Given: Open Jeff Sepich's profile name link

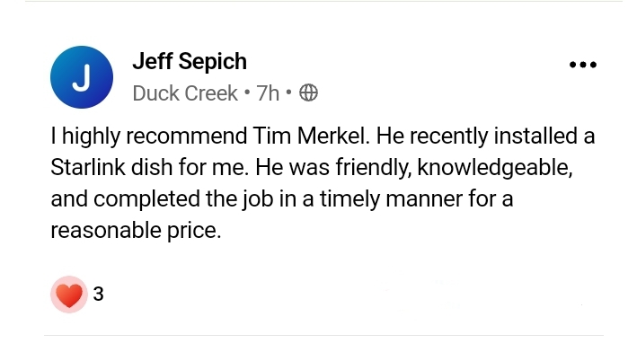Looking at the screenshot, I should (x=190, y=61).
